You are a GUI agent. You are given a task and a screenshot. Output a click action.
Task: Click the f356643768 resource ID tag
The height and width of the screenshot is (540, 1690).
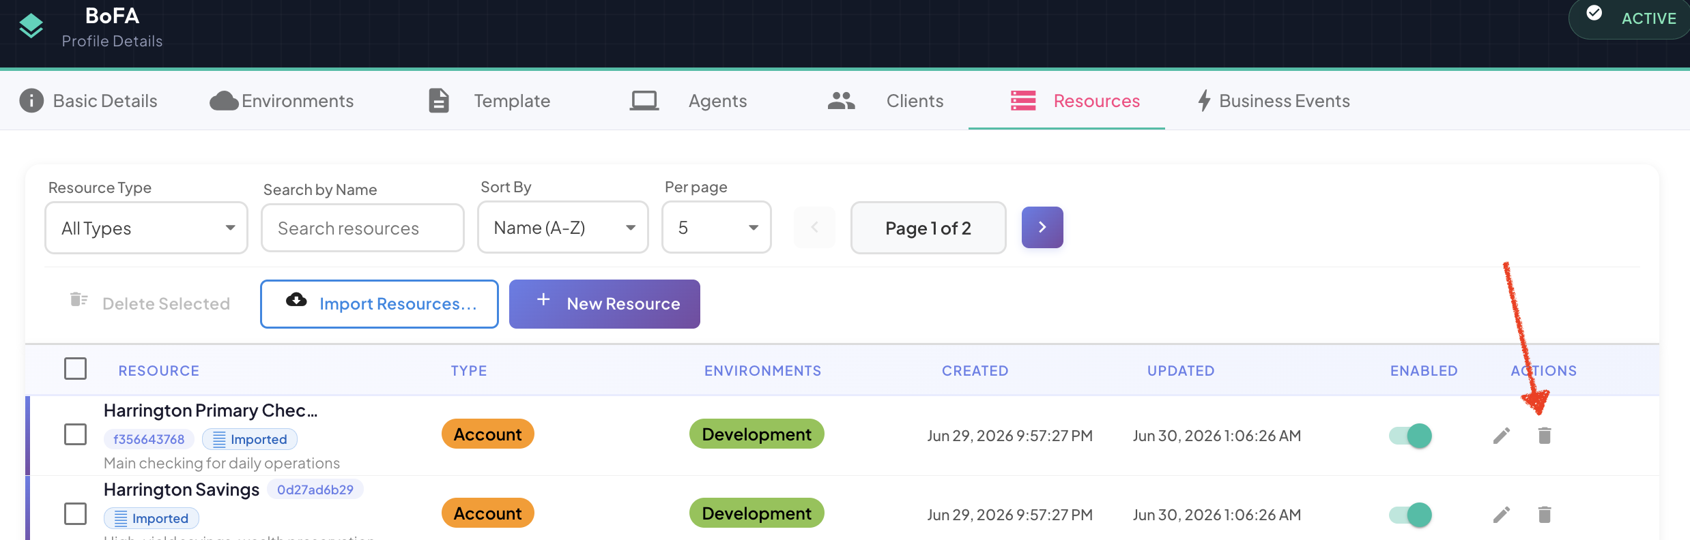[x=149, y=439]
